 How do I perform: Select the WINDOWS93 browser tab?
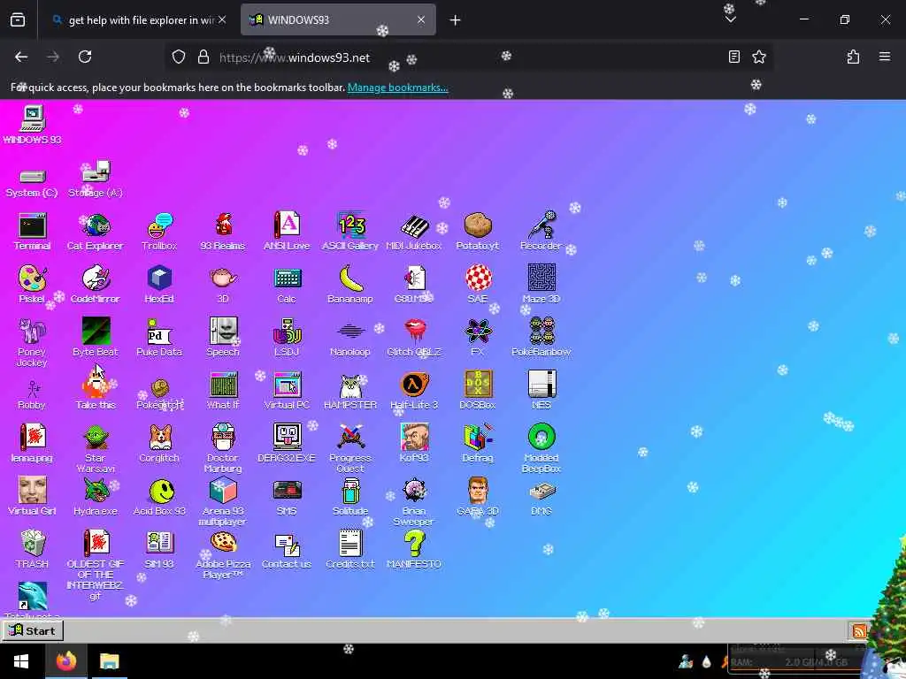(338, 19)
